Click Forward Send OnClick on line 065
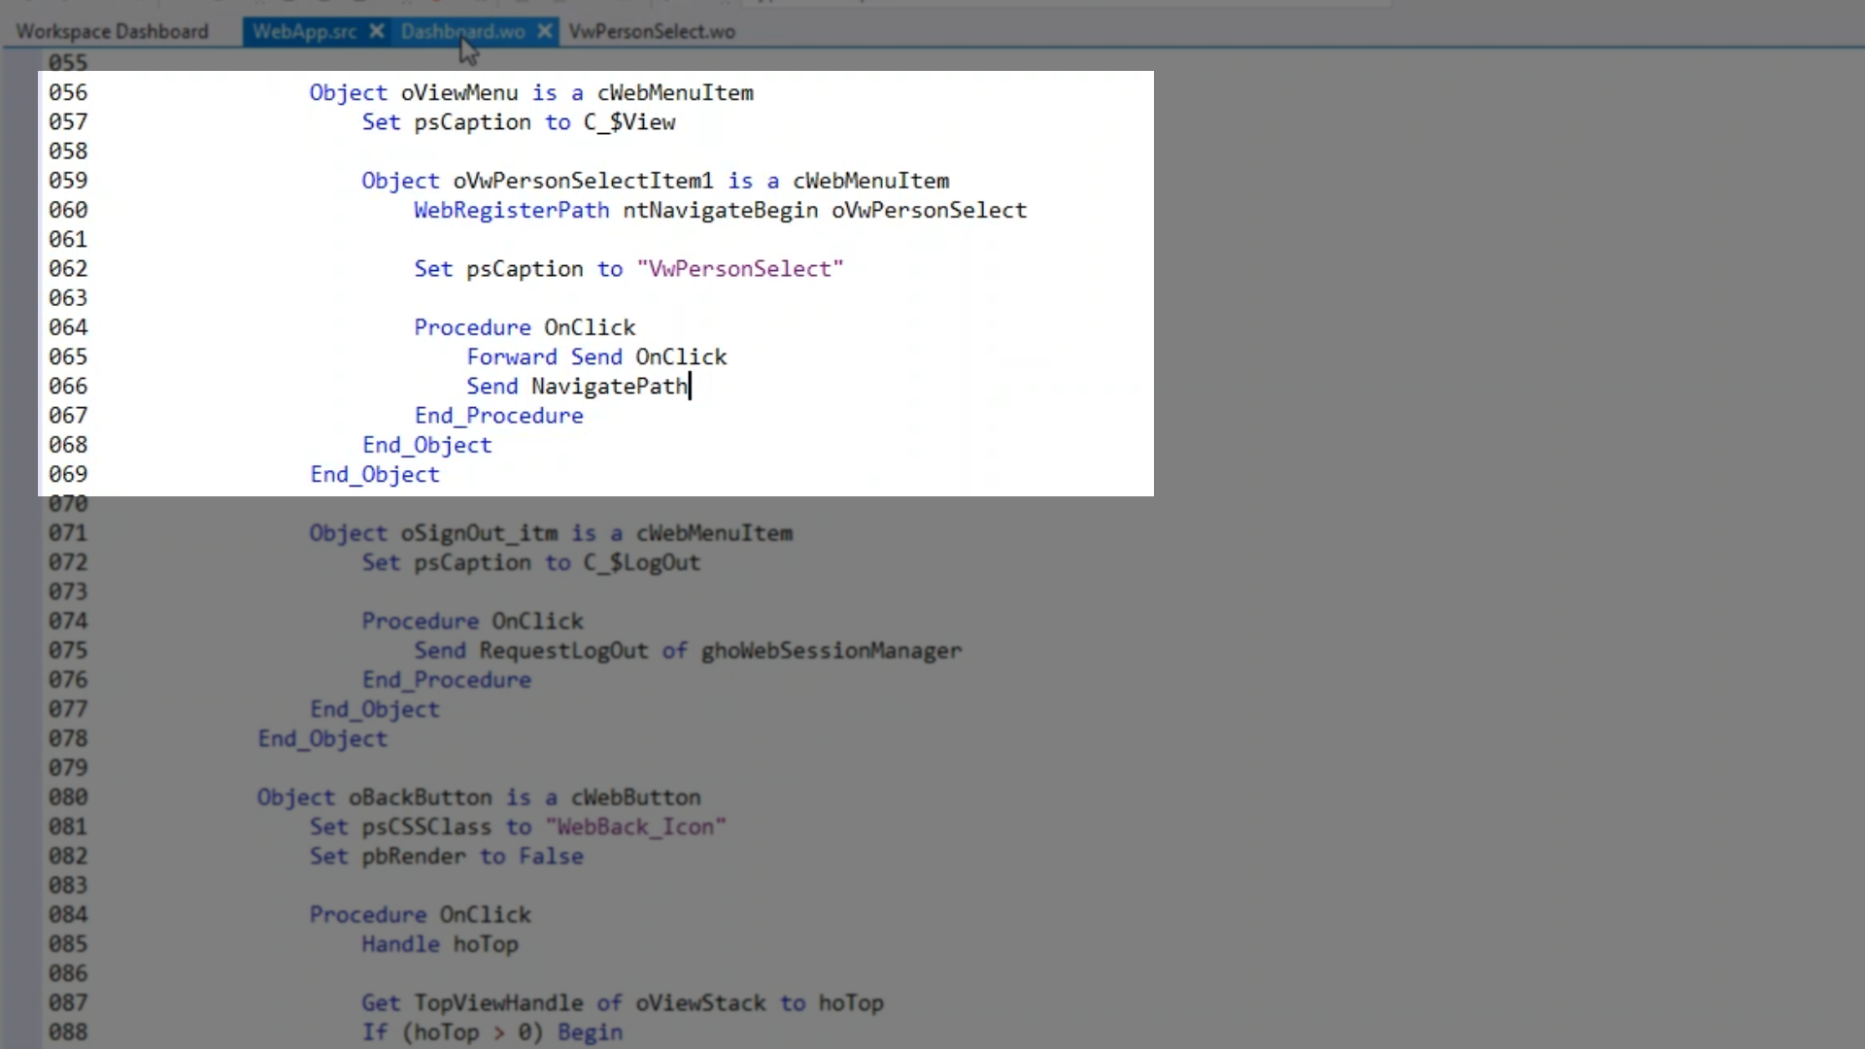This screenshot has height=1049, width=1865. point(596,357)
